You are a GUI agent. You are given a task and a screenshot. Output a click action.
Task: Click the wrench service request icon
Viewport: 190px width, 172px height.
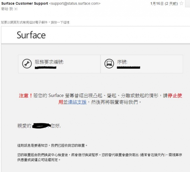pyautogui.click(x=27, y=64)
